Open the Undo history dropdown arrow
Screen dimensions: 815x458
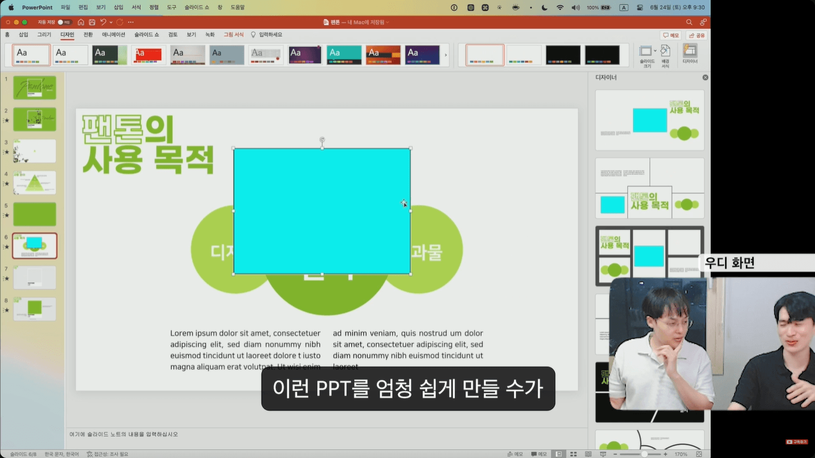111,22
